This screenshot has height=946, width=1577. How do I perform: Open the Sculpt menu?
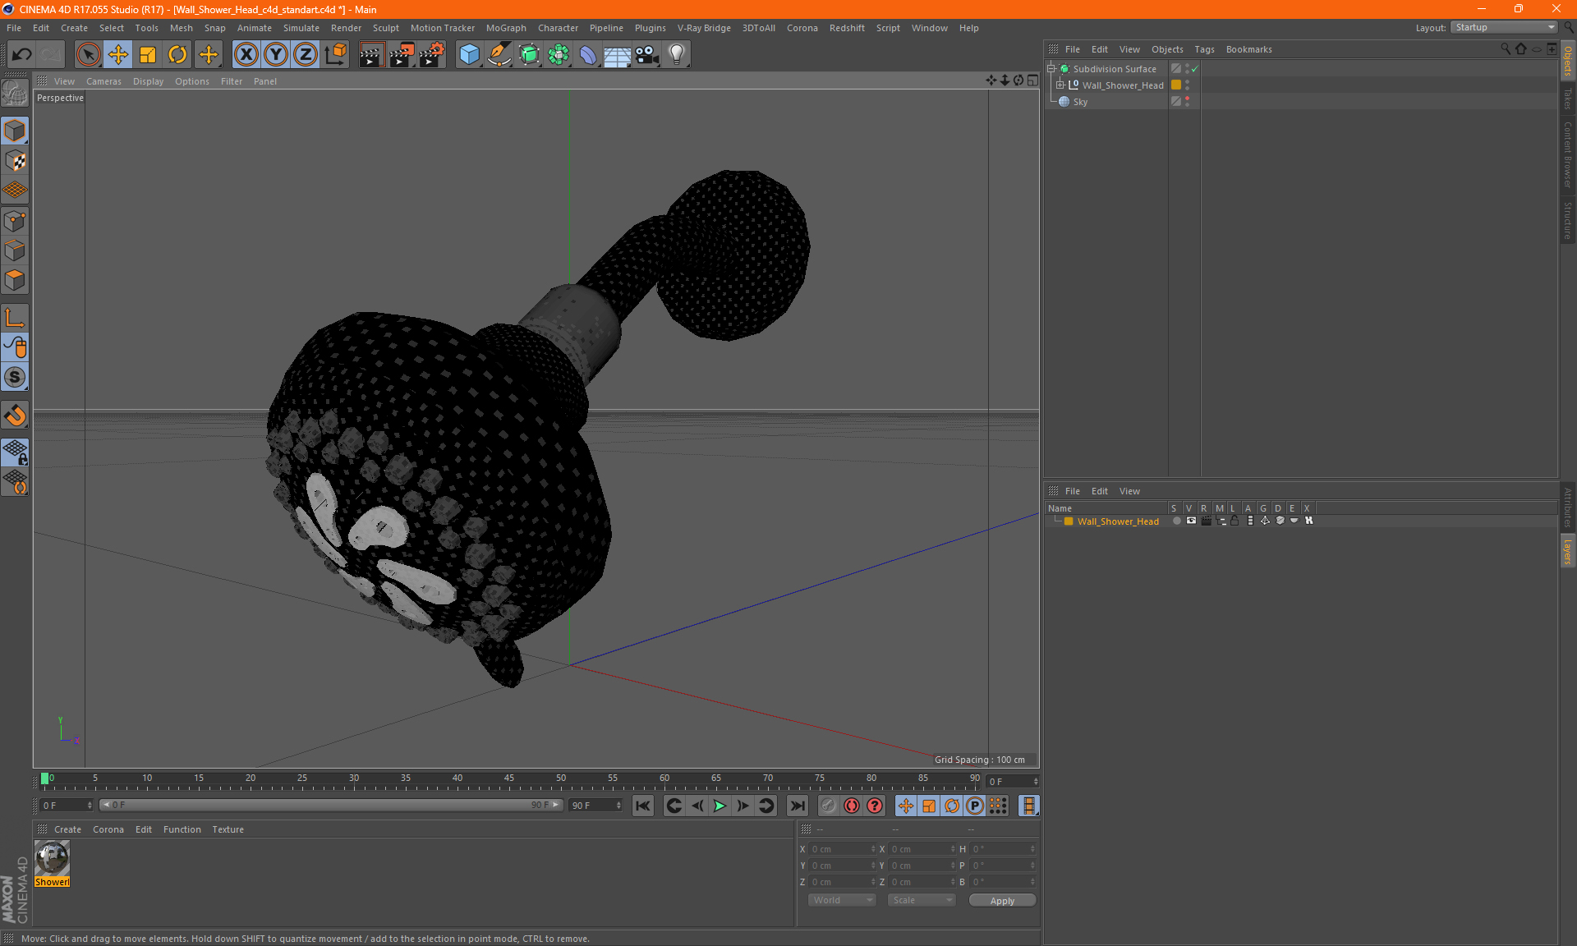click(x=385, y=28)
